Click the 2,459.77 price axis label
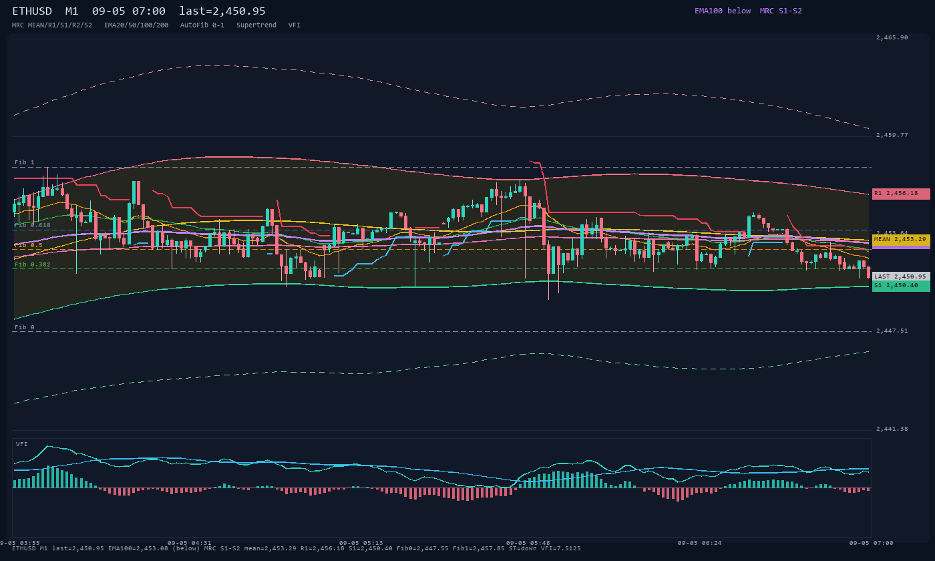 coord(892,135)
